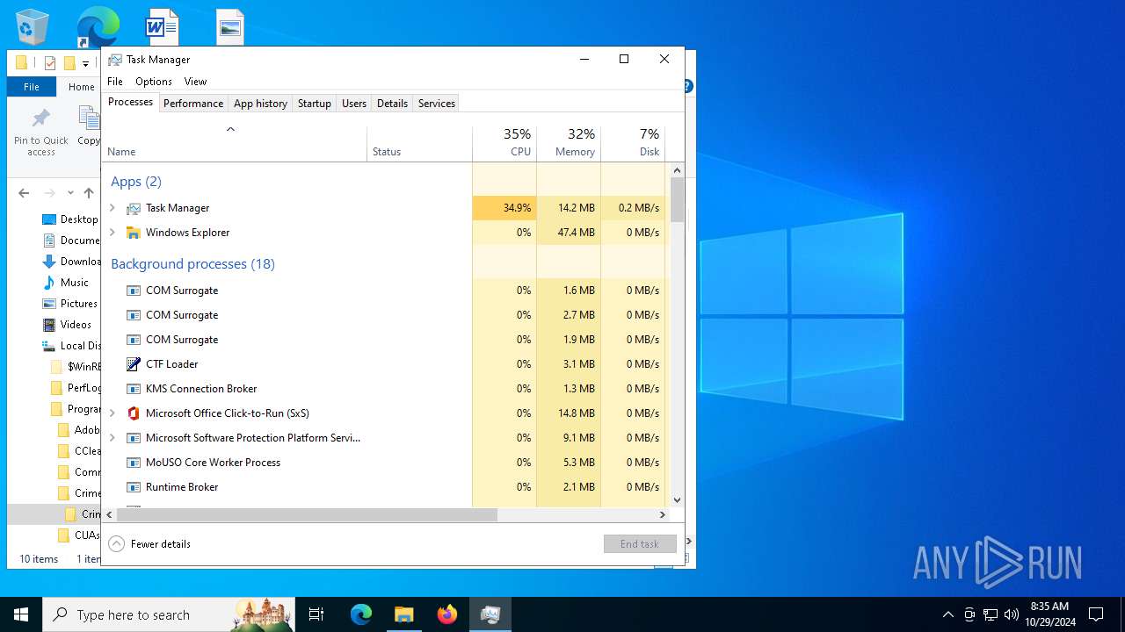1125x632 pixels.
Task: Open the File menu in Task Manager
Action: 115,82
